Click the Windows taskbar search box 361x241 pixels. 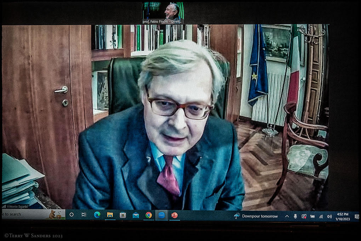coord(33,214)
